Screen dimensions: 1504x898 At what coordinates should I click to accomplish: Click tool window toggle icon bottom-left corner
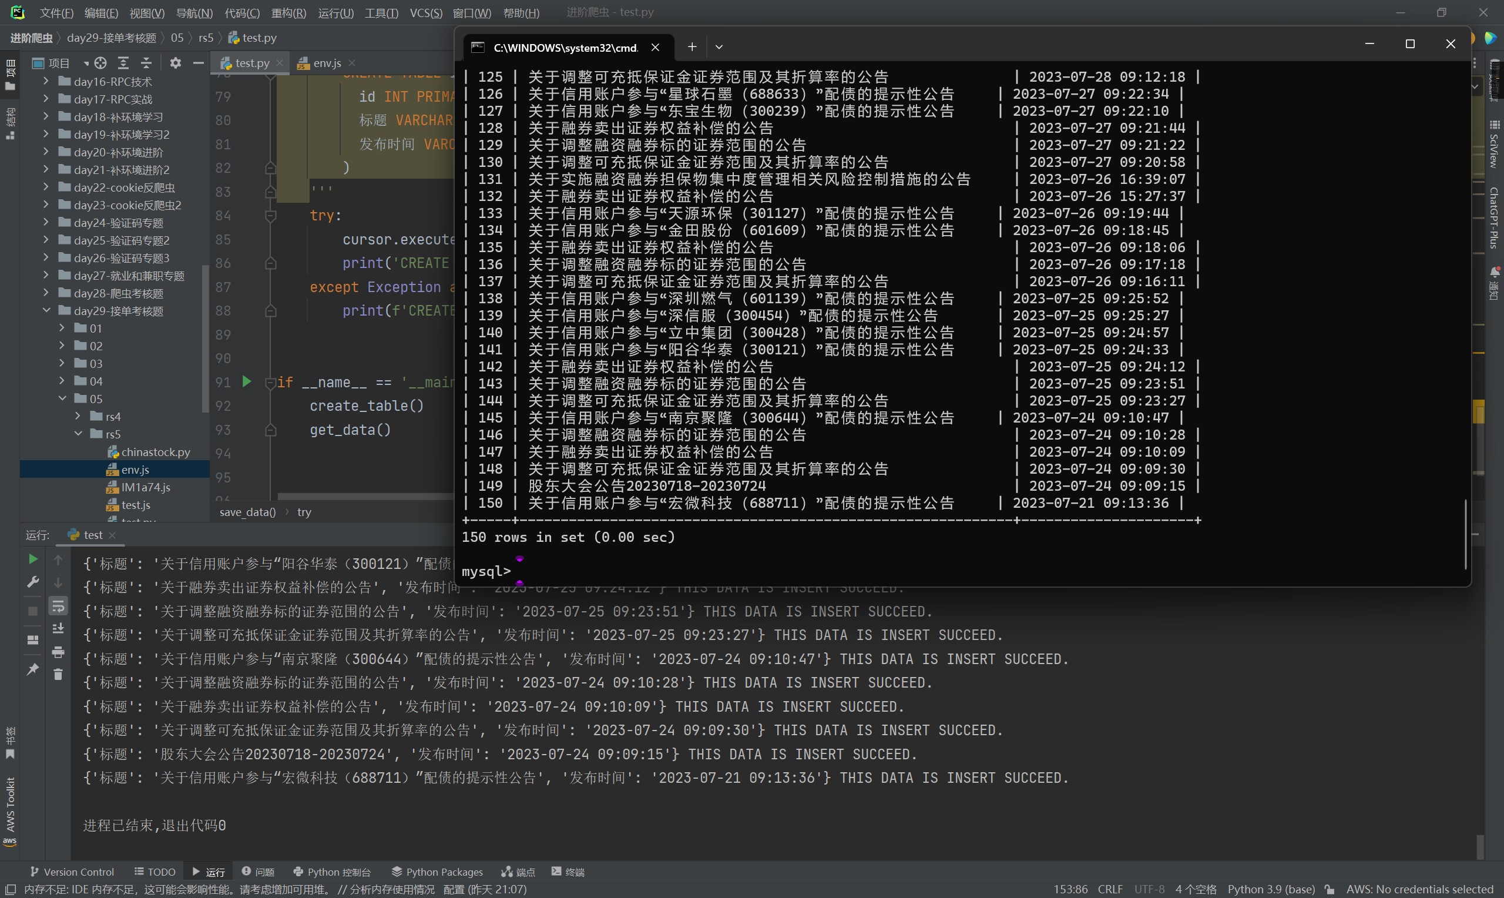9,889
